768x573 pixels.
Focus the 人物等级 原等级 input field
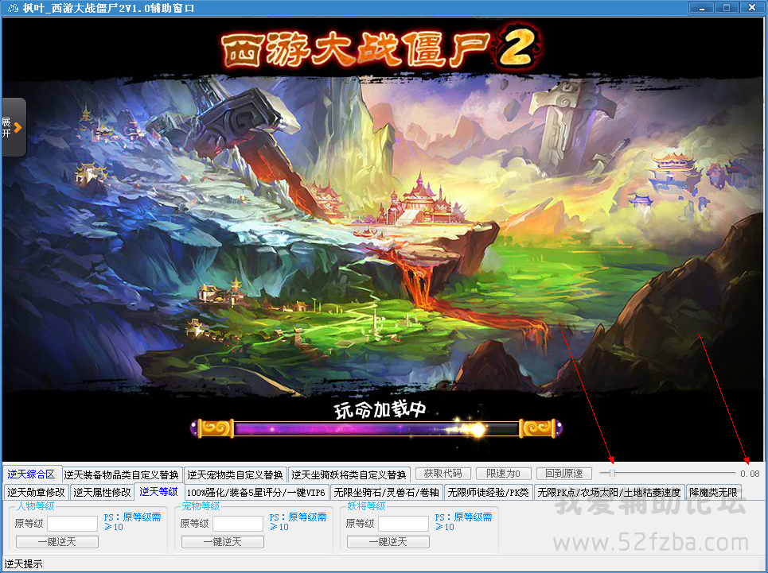[x=72, y=524]
